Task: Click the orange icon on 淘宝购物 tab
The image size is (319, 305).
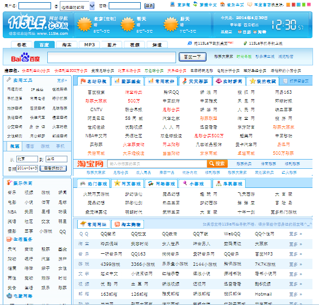Action: point(117,224)
